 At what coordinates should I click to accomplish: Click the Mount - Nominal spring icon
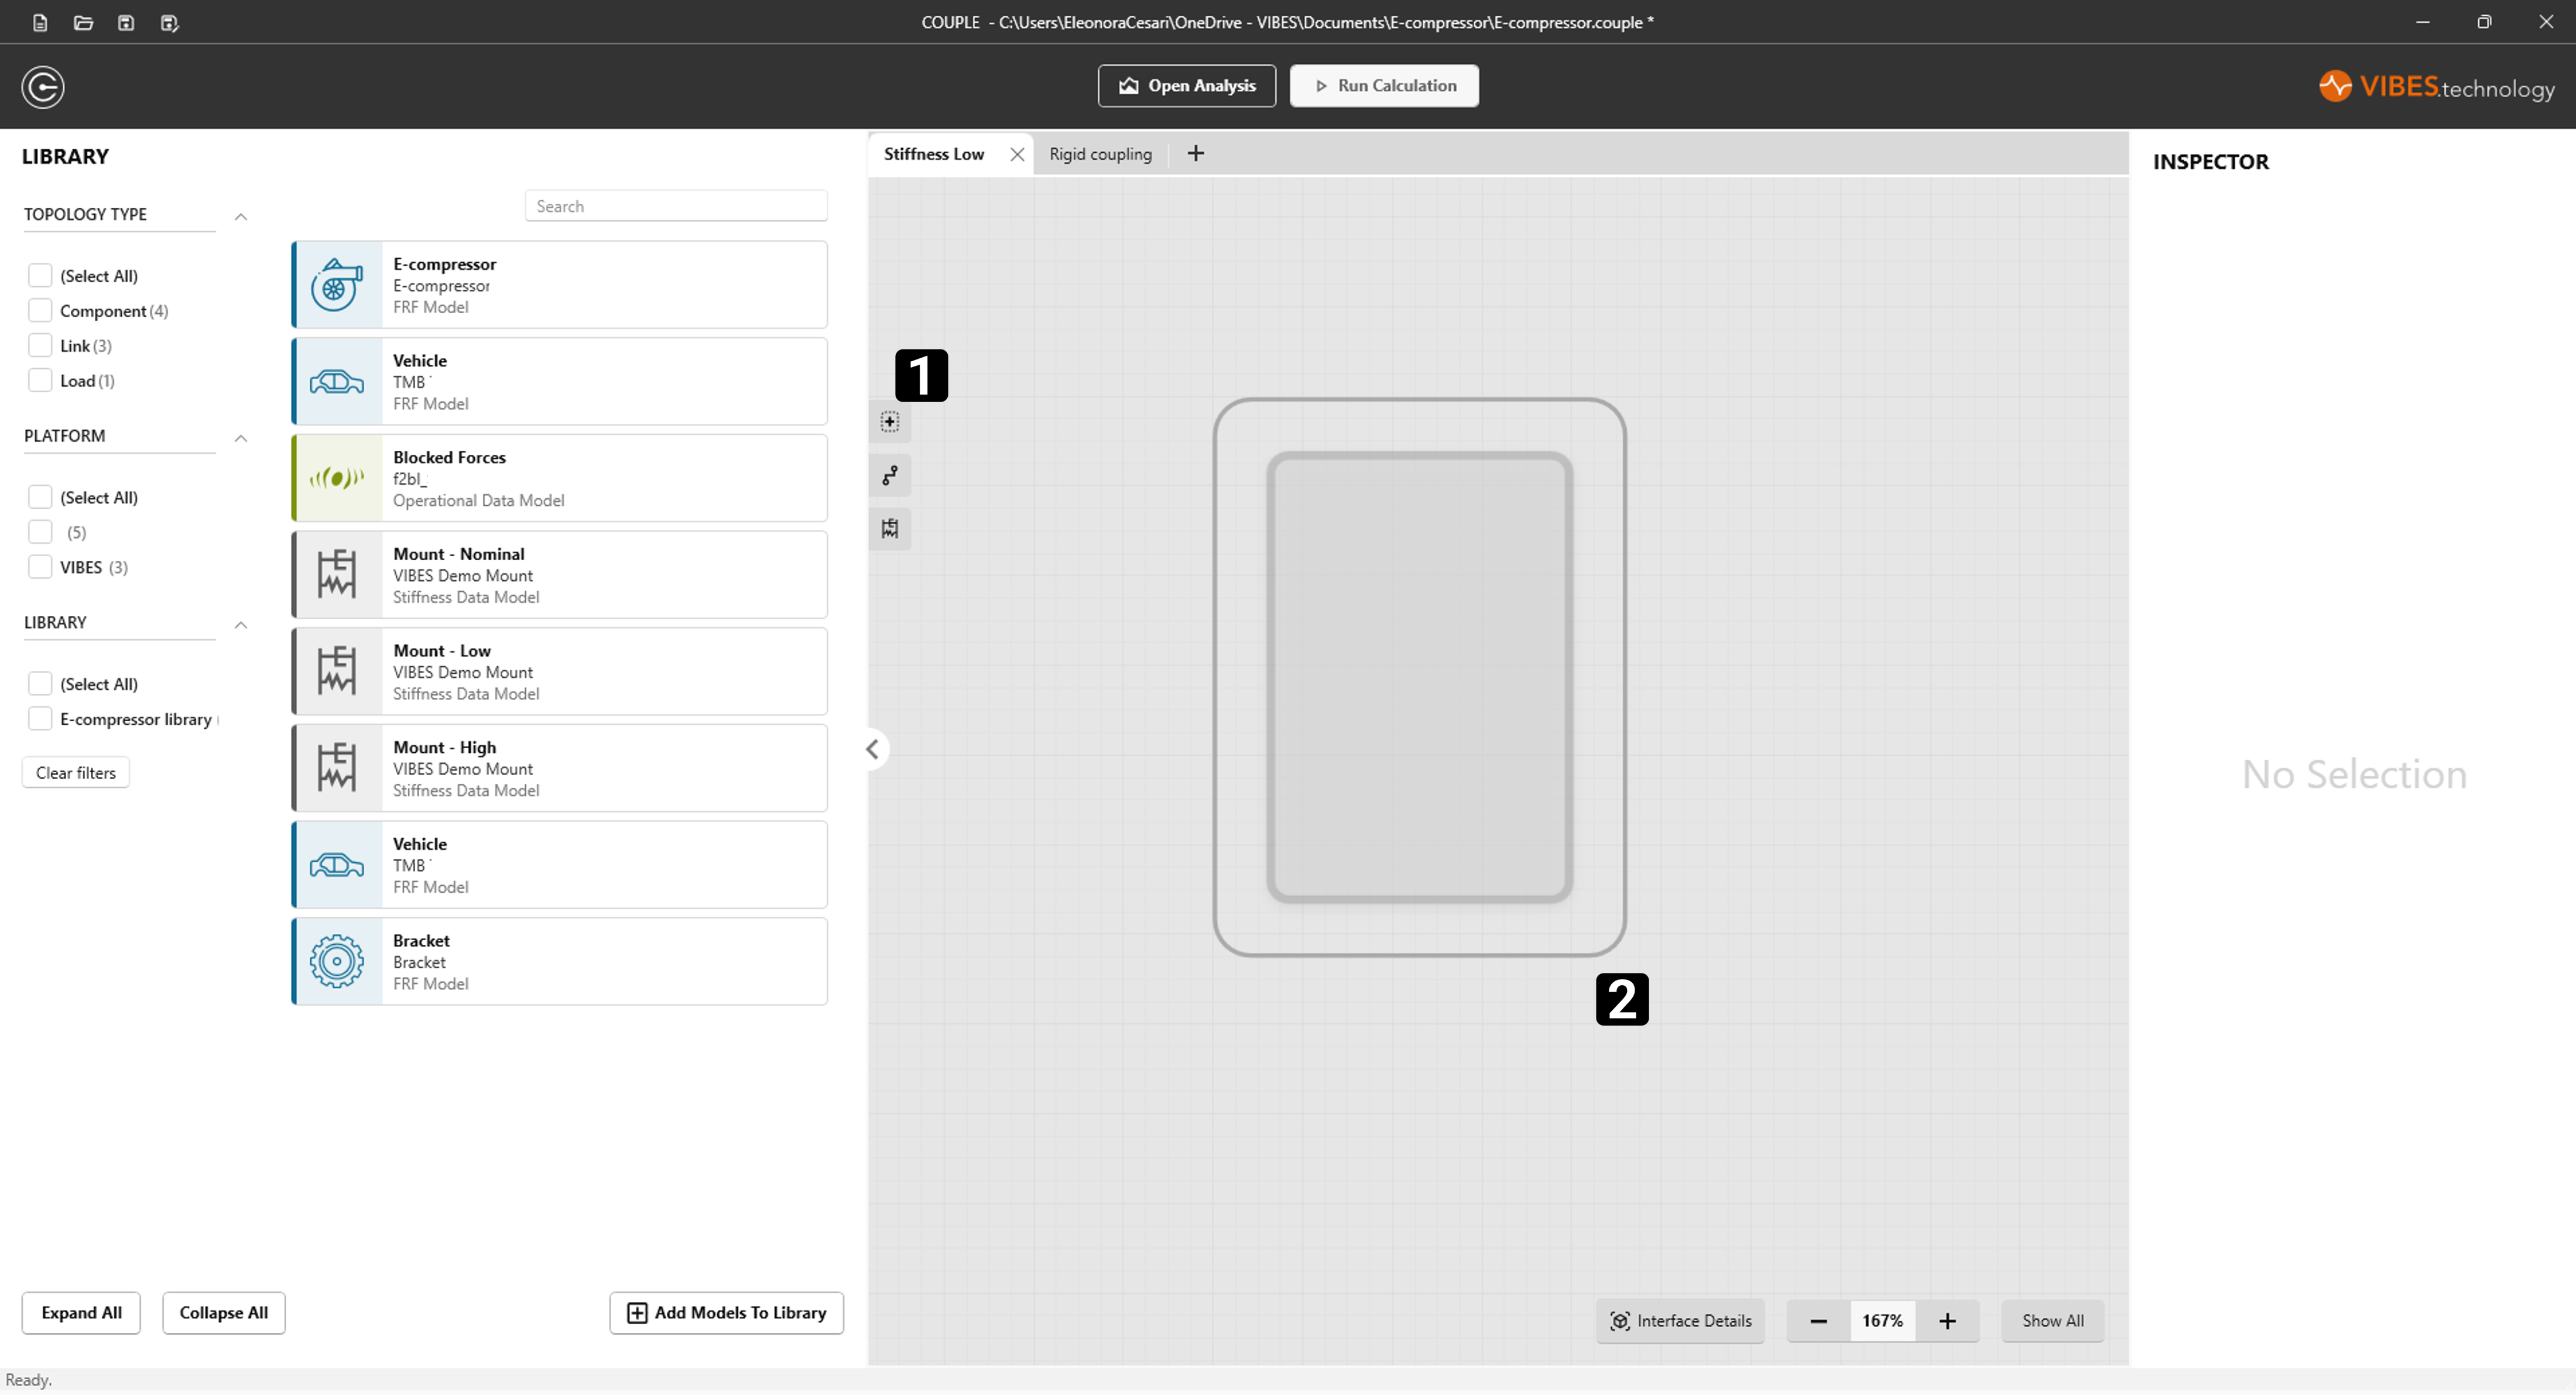[x=337, y=575]
